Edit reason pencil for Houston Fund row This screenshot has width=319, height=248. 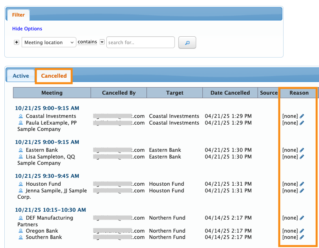302,184
